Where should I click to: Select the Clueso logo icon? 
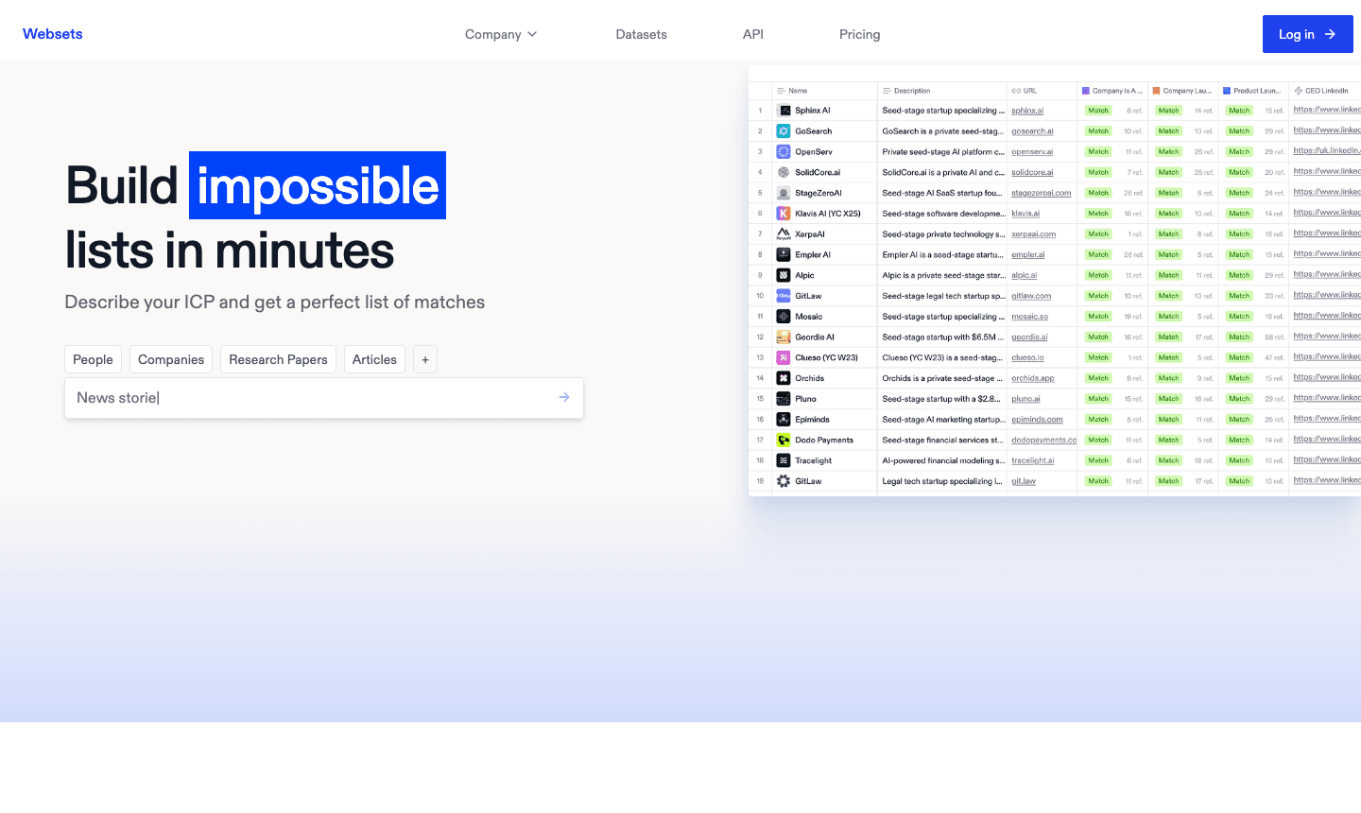(x=784, y=358)
